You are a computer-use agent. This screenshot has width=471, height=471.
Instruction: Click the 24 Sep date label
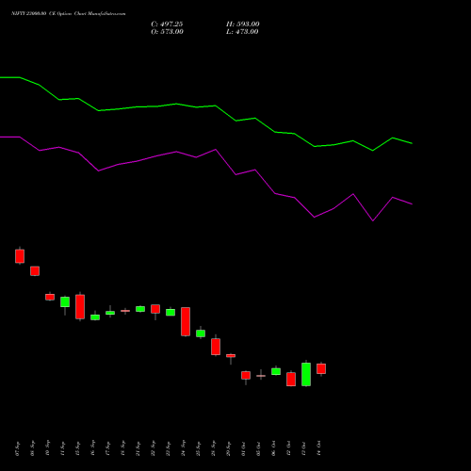(x=184, y=448)
